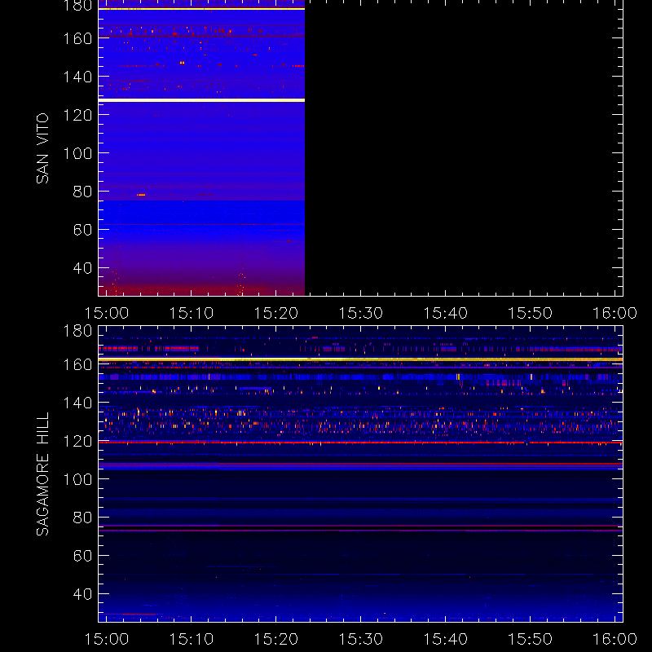Viewport: 652px width, 652px height.
Task: Click 15:20 label under Sagamore Hill plot
Action: click(x=276, y=639)
